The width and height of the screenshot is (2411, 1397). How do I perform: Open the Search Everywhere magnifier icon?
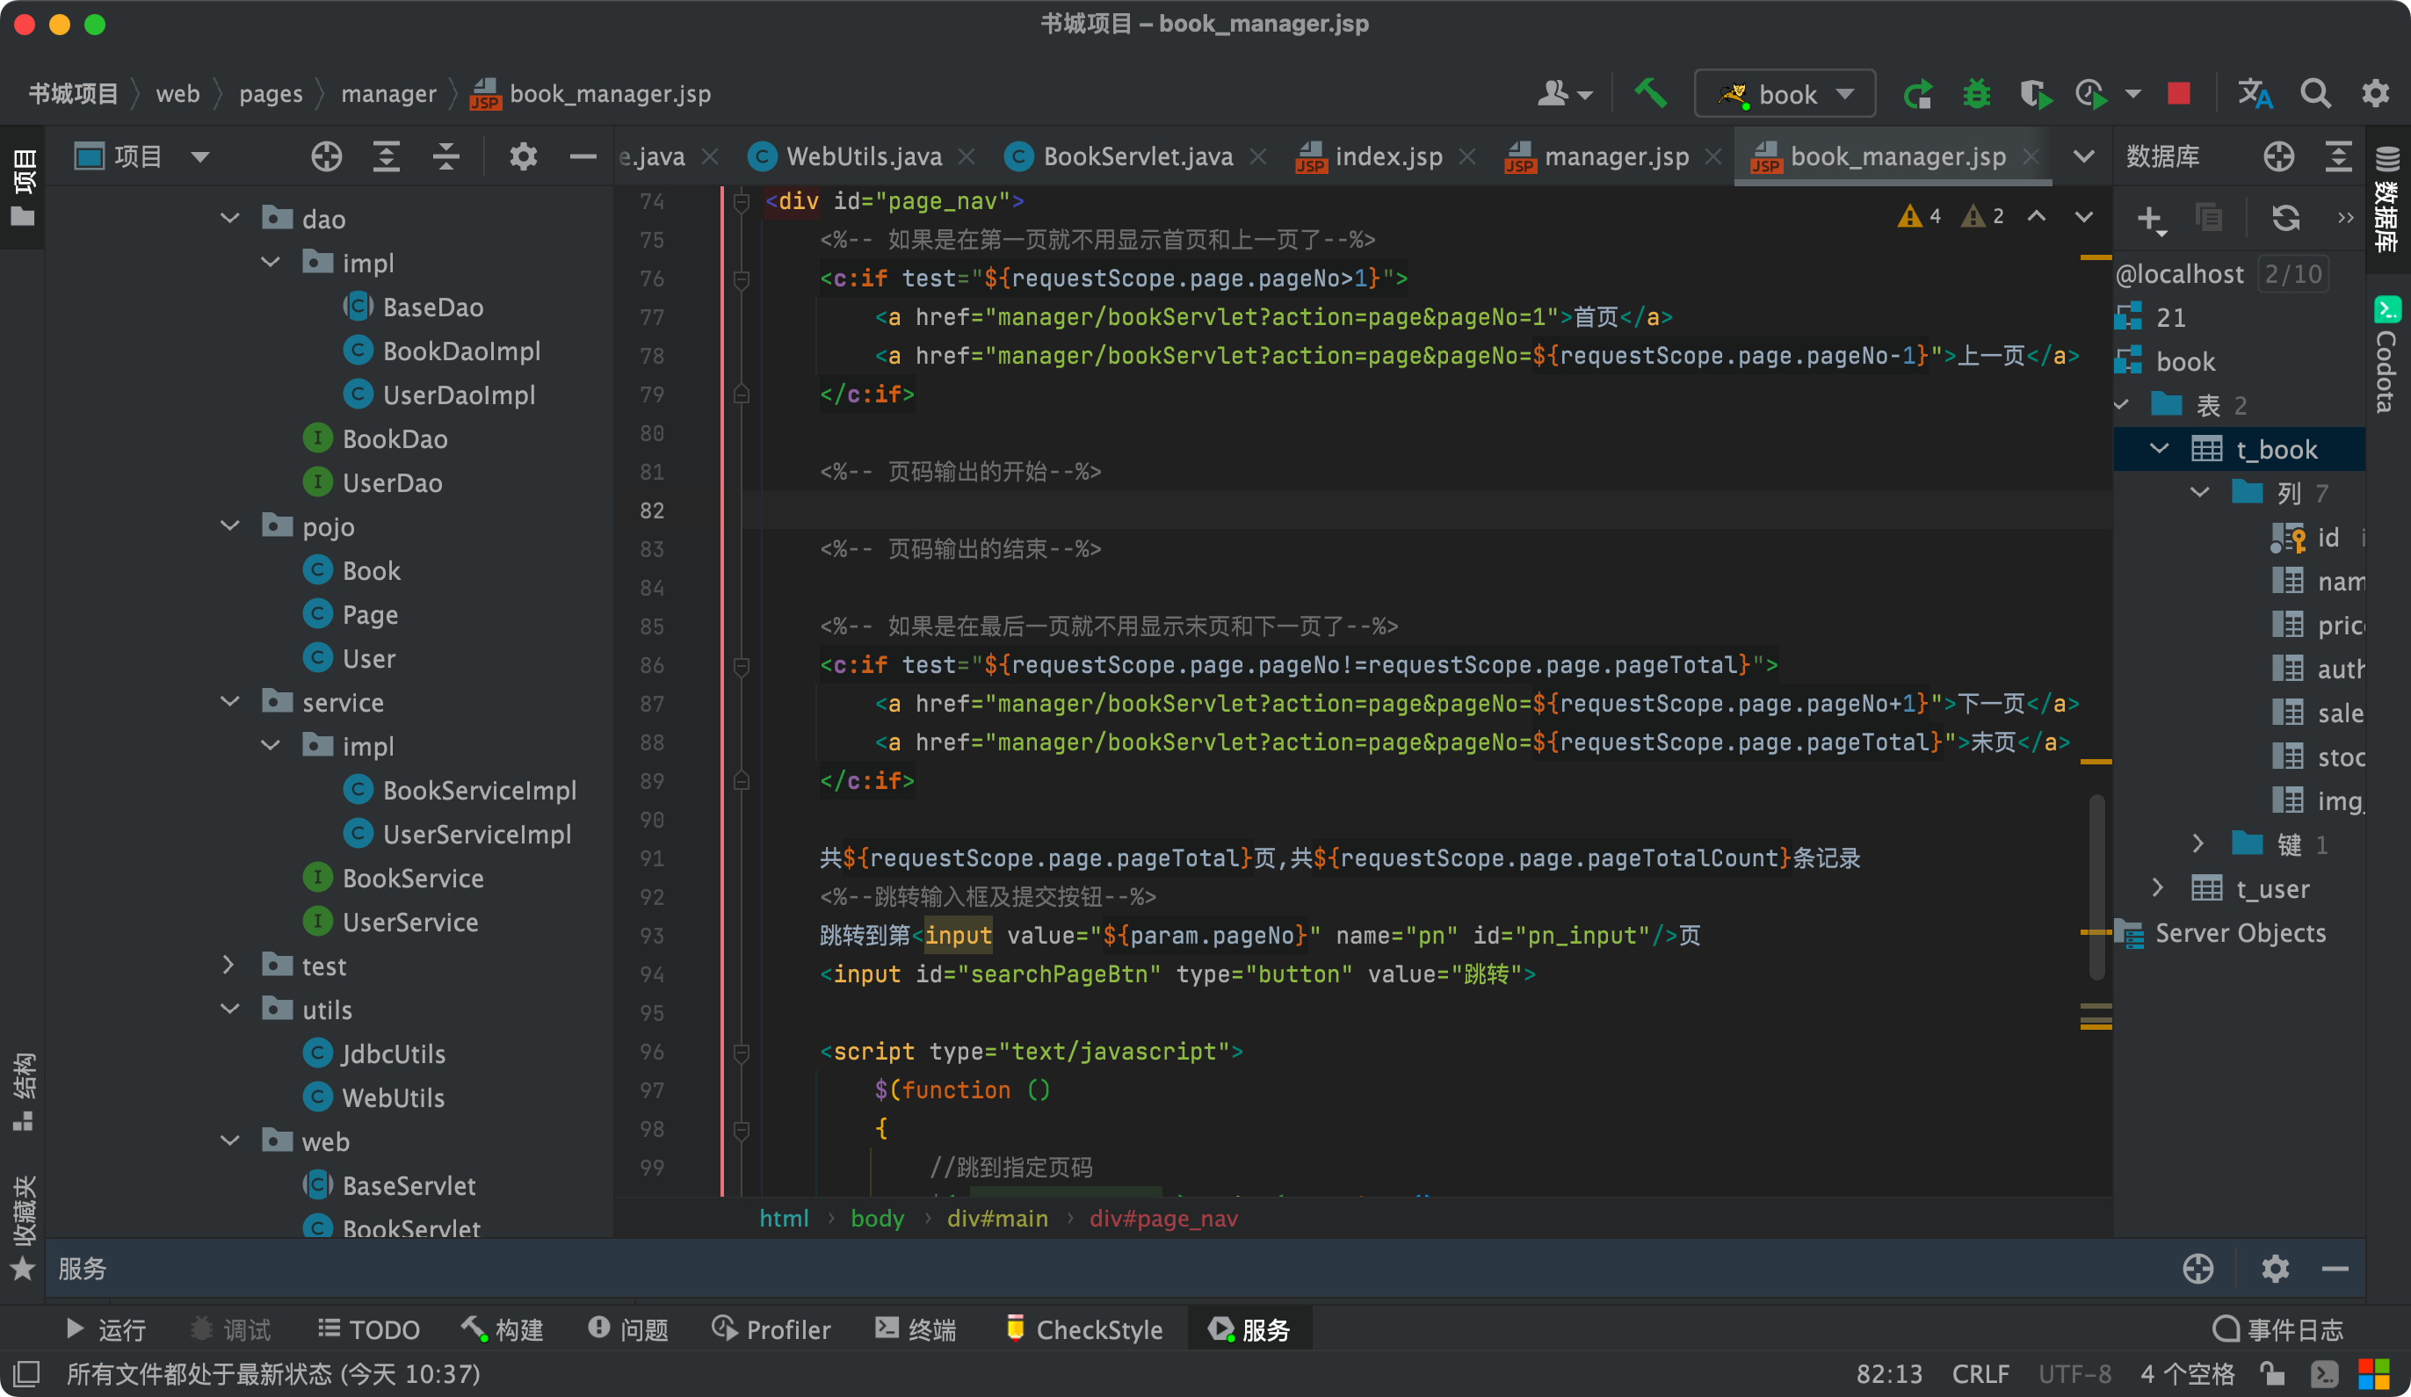[2315, 94]
